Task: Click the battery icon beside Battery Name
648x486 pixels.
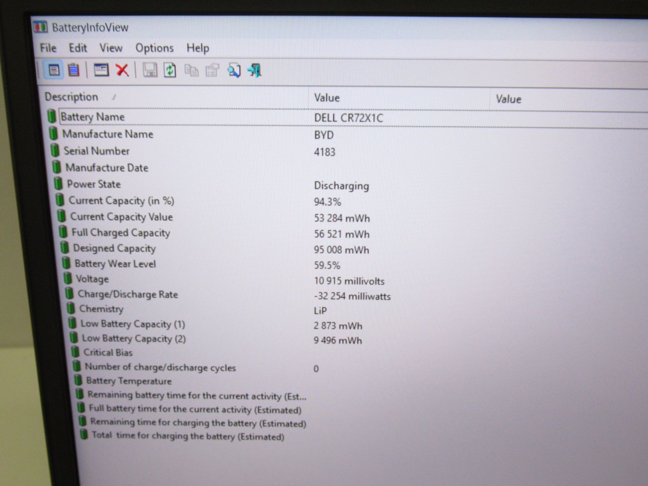Action: (x=52, y=116)
